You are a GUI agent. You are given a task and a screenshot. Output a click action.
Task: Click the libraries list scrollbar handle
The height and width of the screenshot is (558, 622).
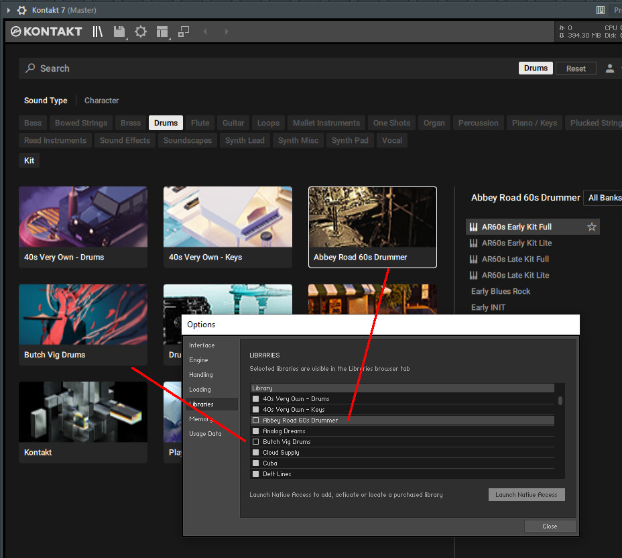coord(560,401)
